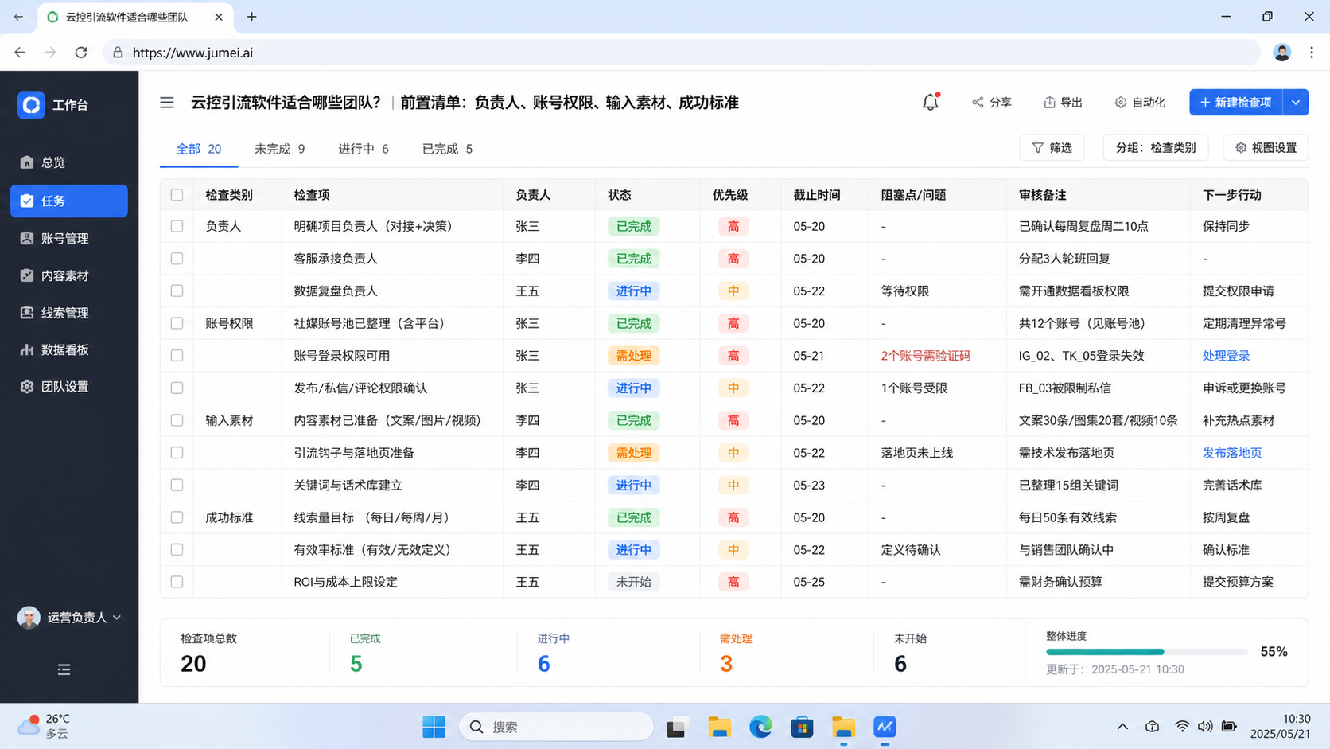
Task: Check the 明确项目负责人 row checkbox
Action: [x=177, y=226]
